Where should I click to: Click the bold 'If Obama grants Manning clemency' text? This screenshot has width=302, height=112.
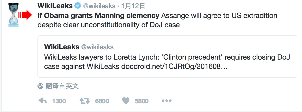tap(98, 16)
